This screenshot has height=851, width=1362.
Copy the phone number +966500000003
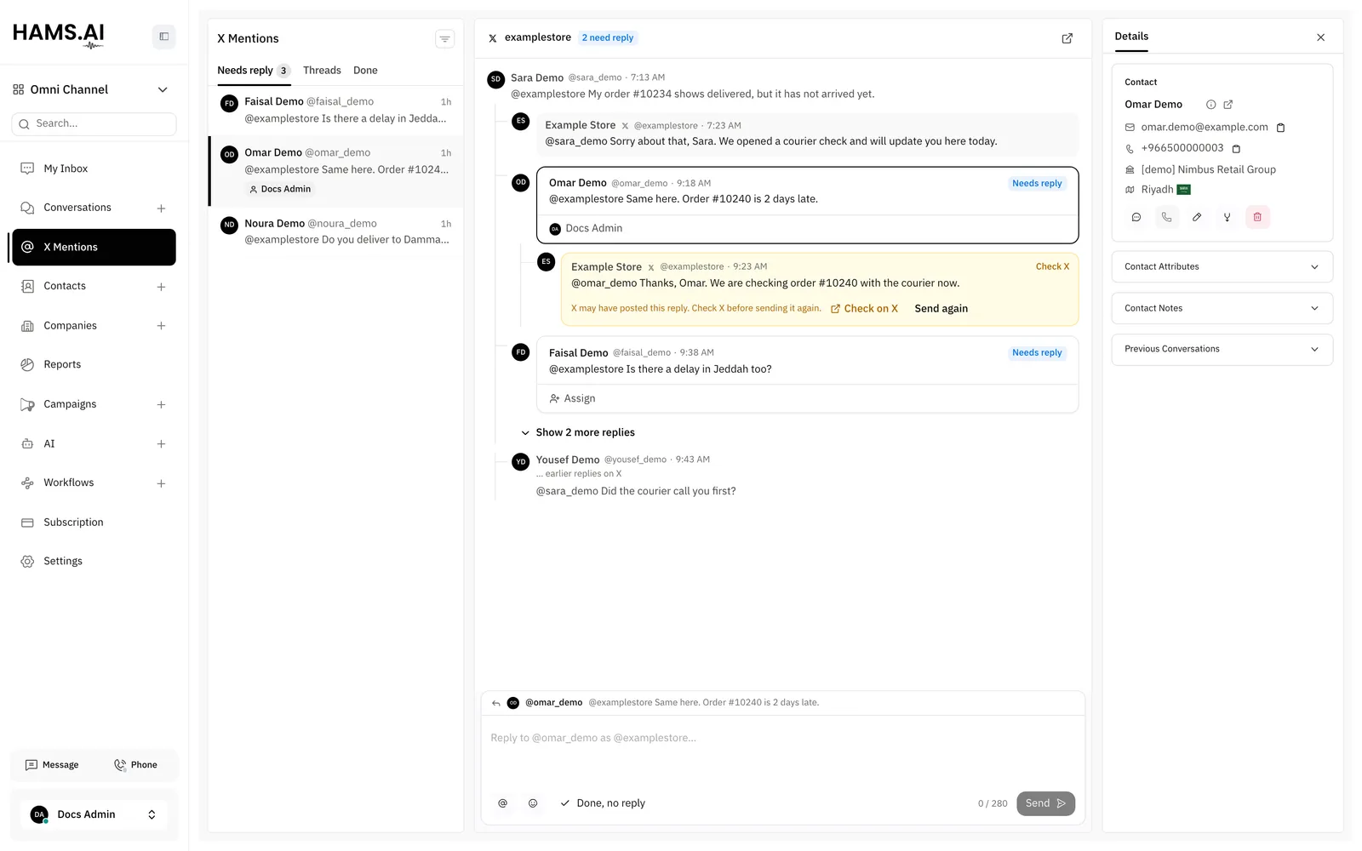pyautogui.click(x=1236, y=148)
